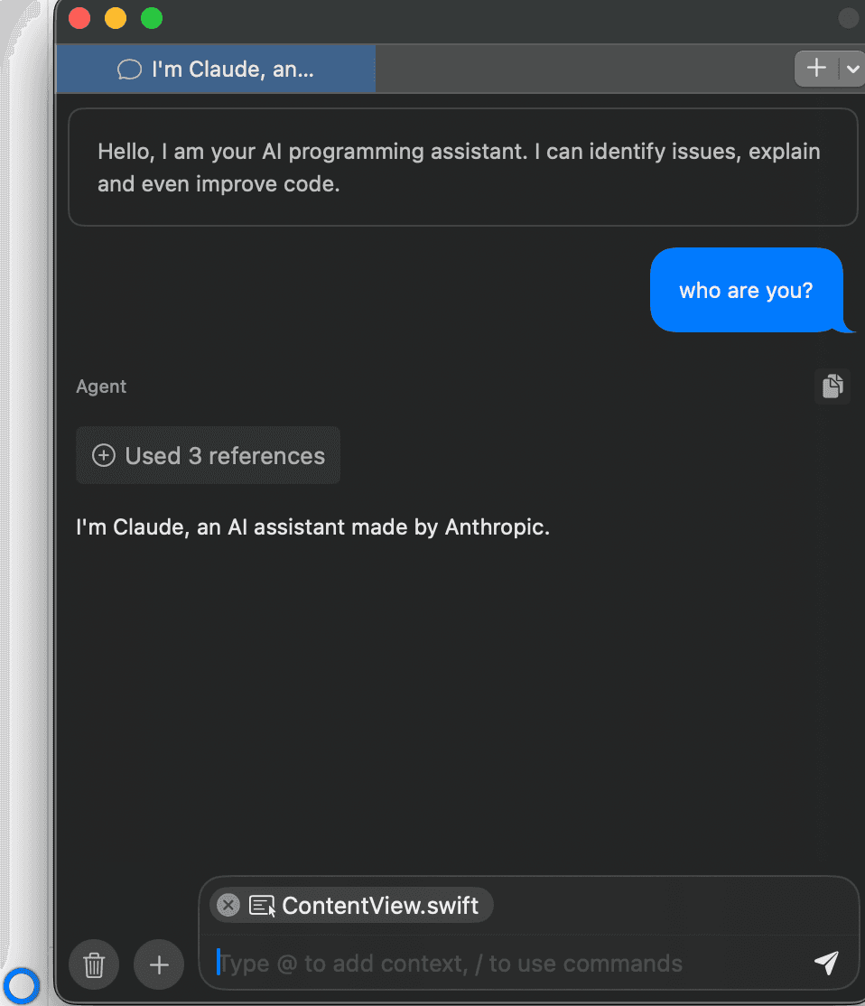Click the gray circle in the title bar

coord(848,18)
